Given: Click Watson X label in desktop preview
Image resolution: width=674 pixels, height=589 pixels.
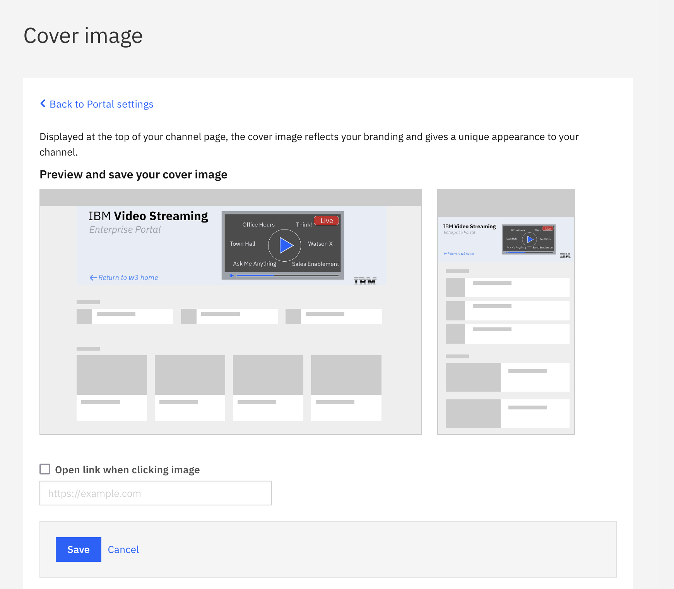Looking at the screenshot, I should pos(320,244).
